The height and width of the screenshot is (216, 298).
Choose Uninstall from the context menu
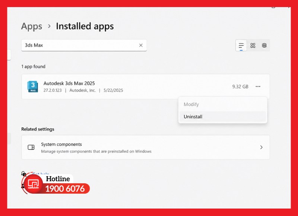(222, 117)
